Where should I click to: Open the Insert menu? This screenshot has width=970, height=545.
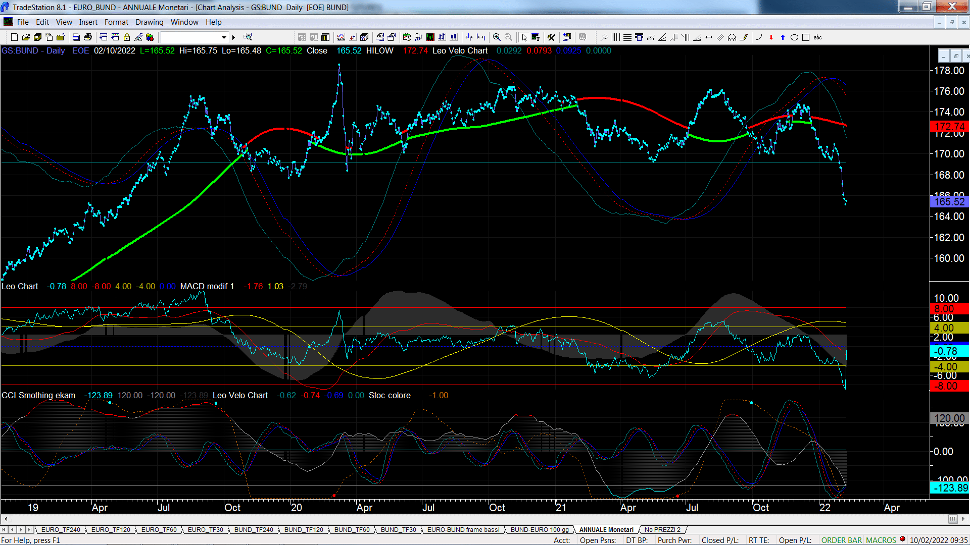[88, 22]
